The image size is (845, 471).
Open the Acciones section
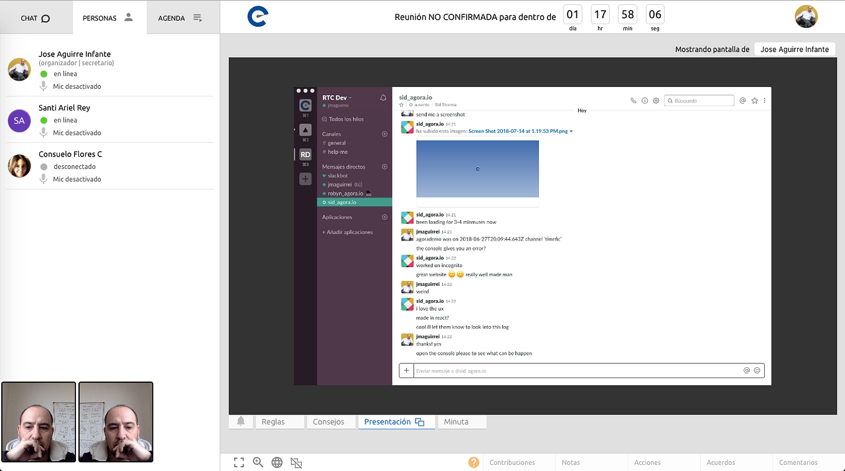(647, 462)
